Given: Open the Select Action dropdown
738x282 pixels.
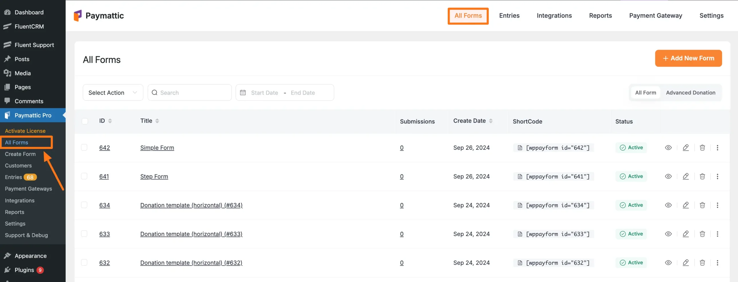Looking at the screenshot, I should click(x=112, y=92).
